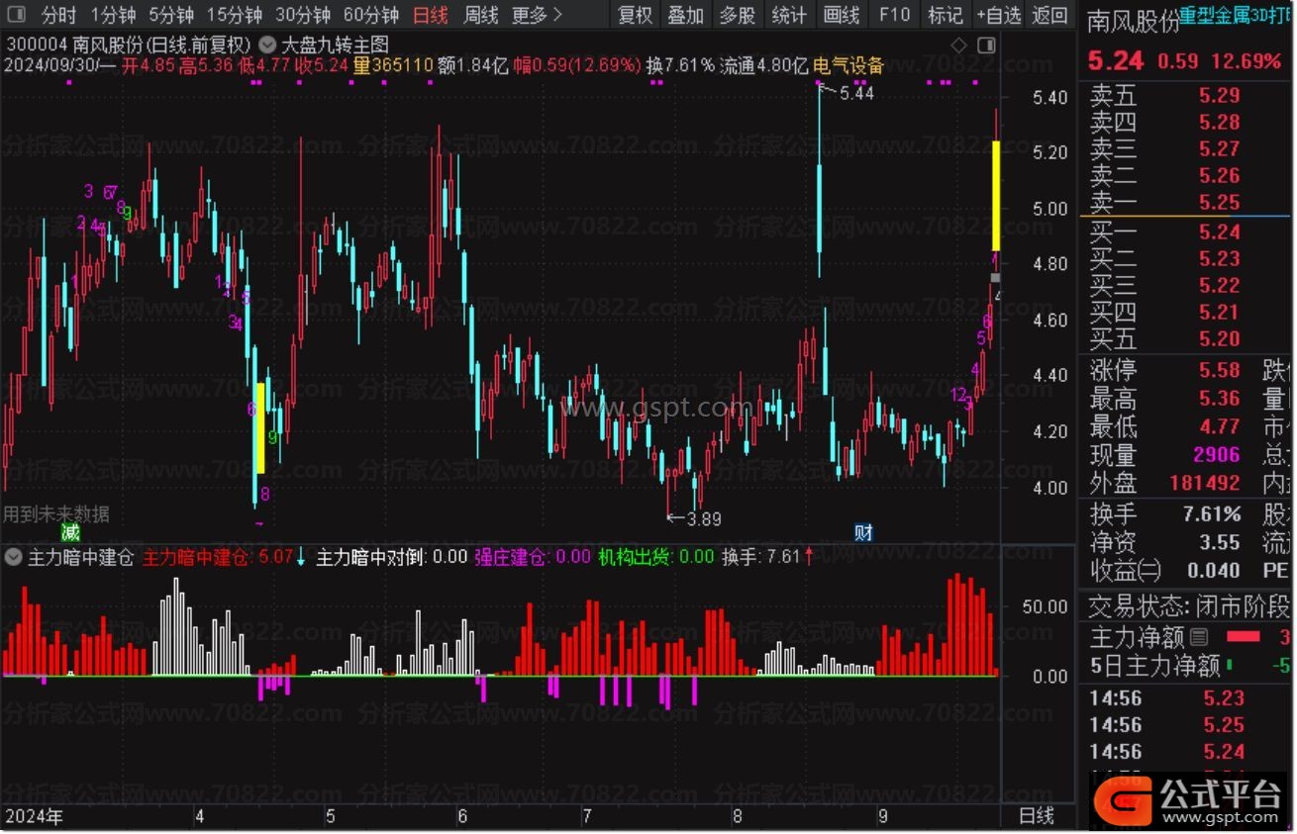Click the 日线 label on the time axis

1037,816
